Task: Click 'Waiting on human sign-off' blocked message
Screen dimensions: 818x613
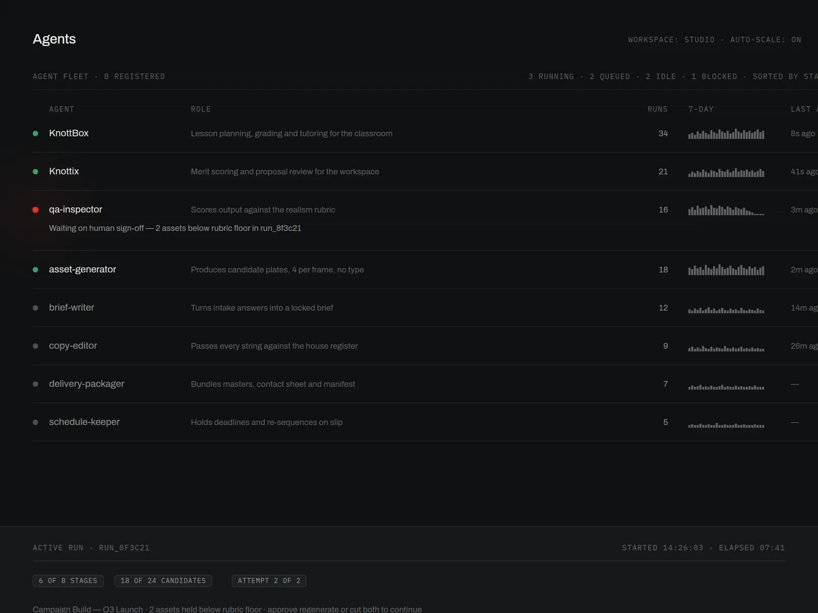Action: pos(175,228)
